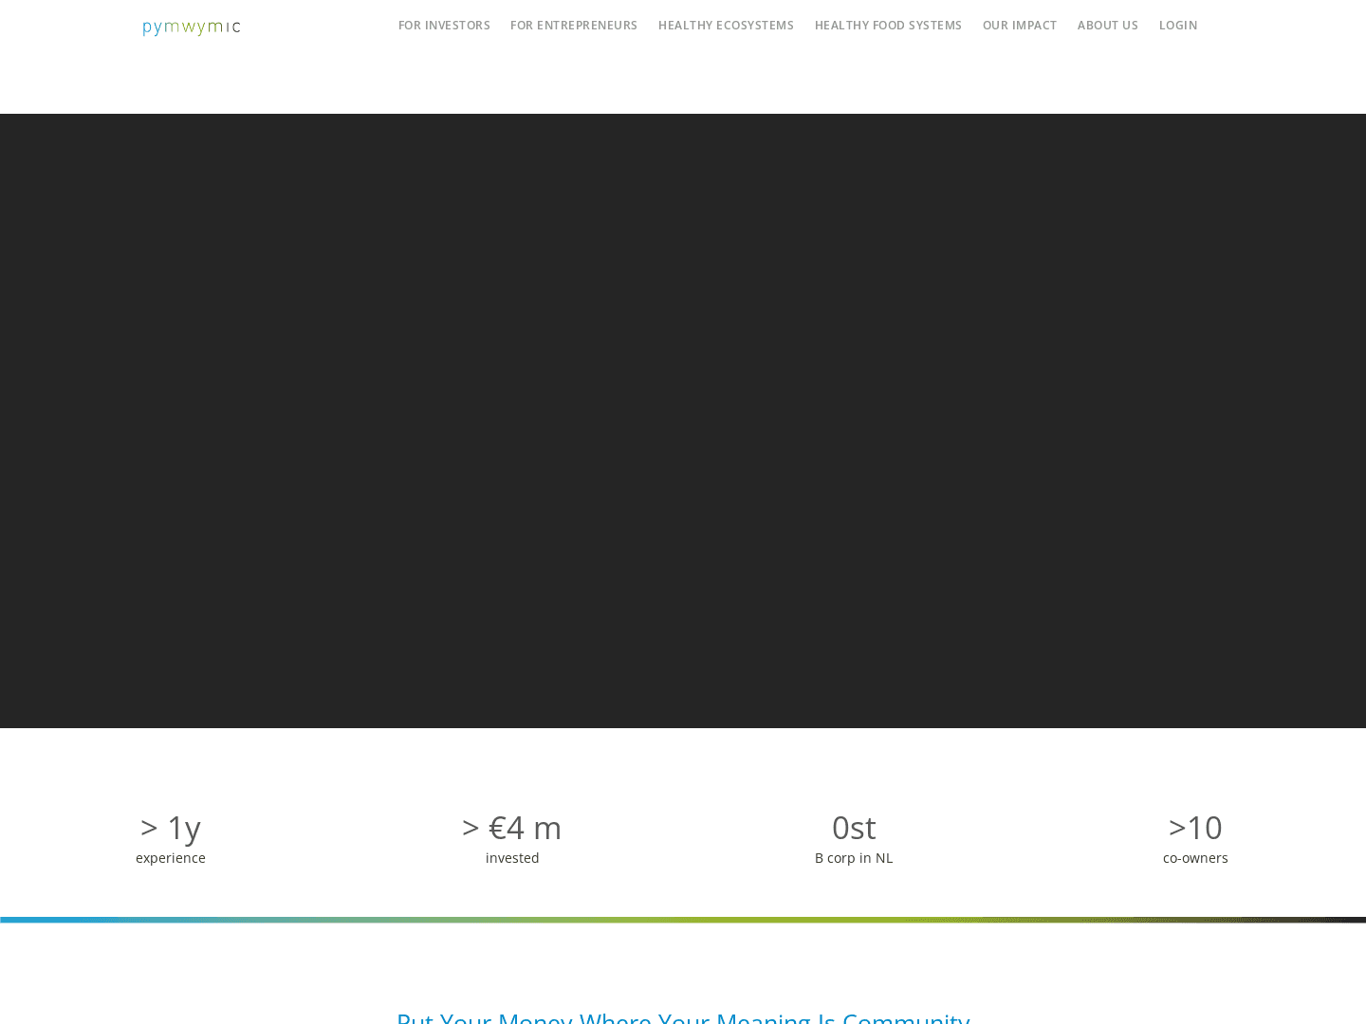Click the dark hero banner area

[x=683, y=421]
